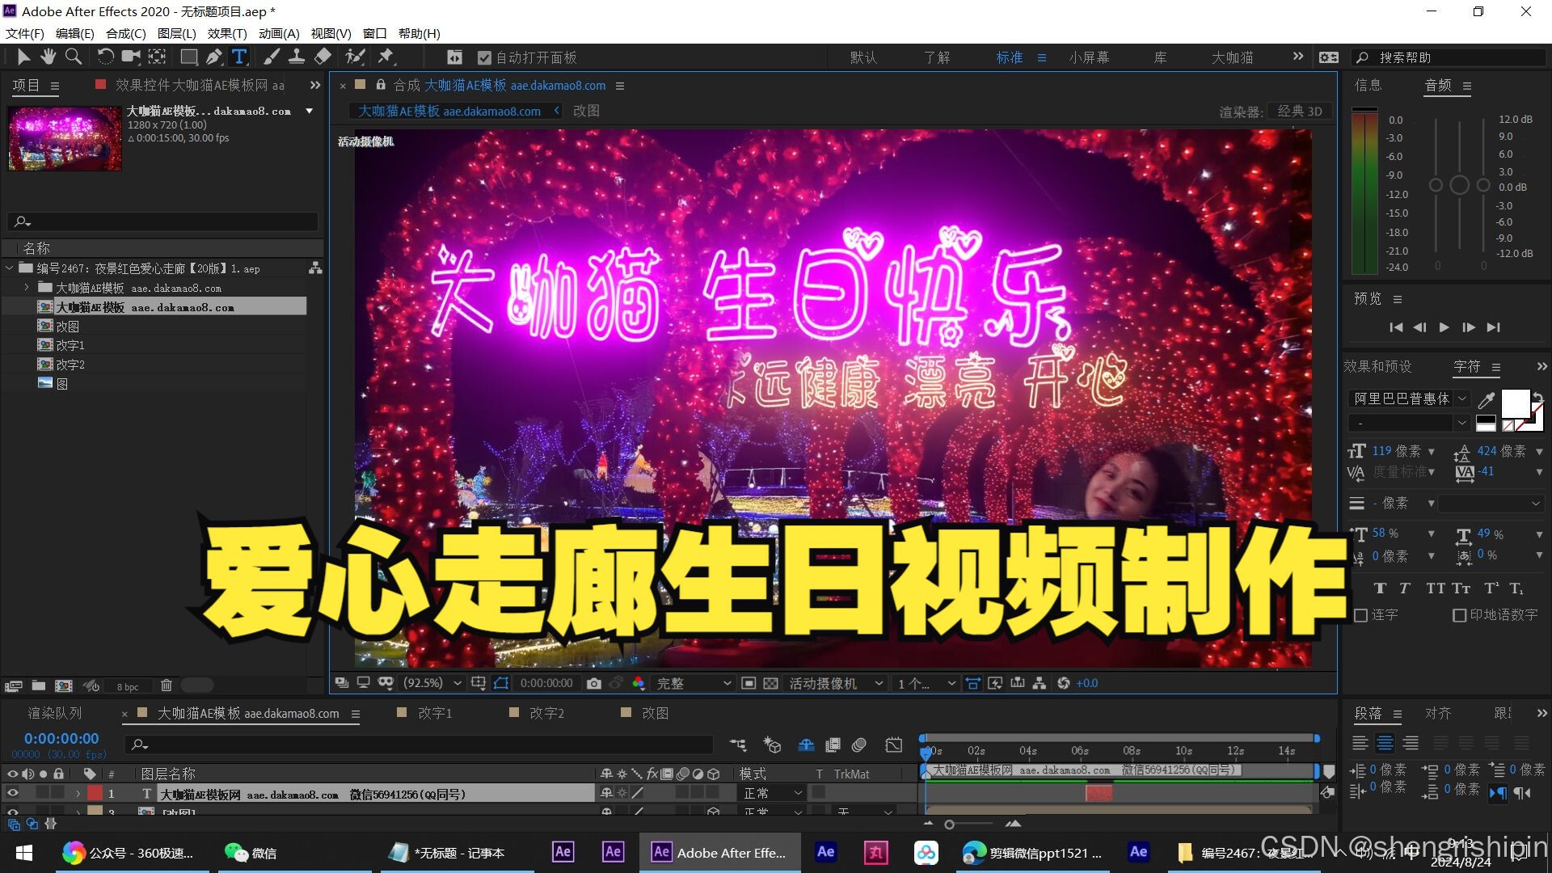This screenshot has height=873, width=1552.
Task: Toggle the 自动打开面板 checkbox
Action: pos(484,57)
